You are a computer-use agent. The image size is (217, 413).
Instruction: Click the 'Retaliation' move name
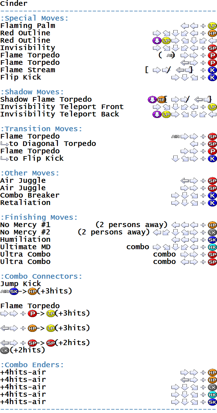[x=25, y=203]
